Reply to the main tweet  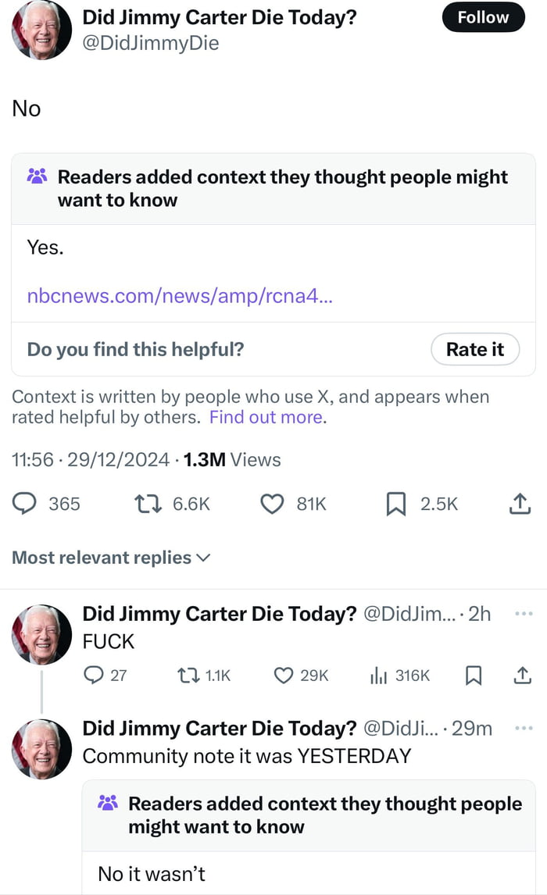[x=23, y=504]
